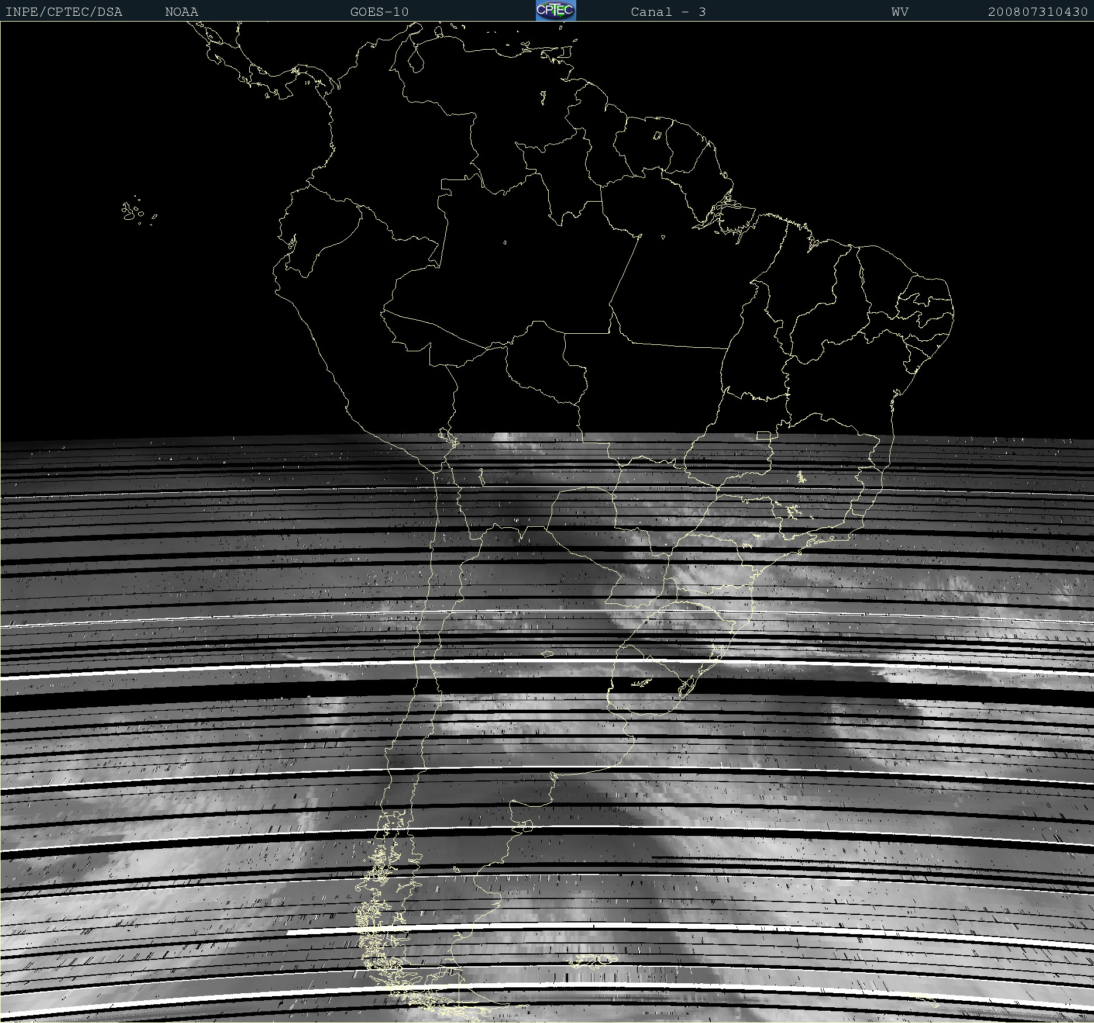Screen dimensions: 1094x1023
Task: Click the CPTEC logo in the header
Action: pos(555,11)
